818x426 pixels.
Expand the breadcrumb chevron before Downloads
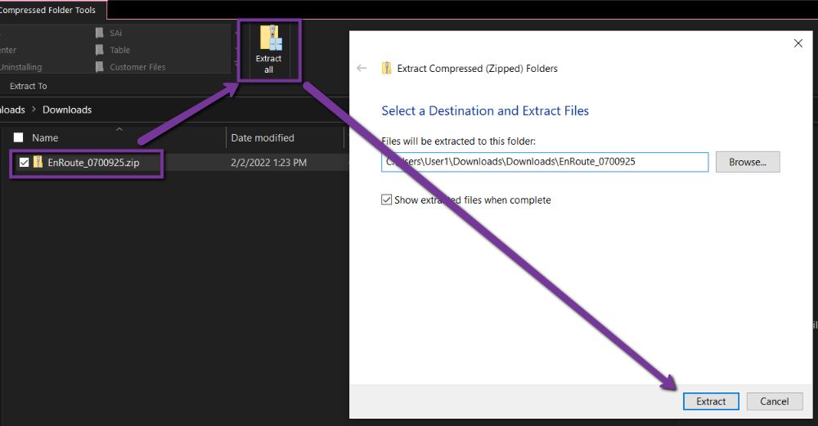tap(34, 110)
